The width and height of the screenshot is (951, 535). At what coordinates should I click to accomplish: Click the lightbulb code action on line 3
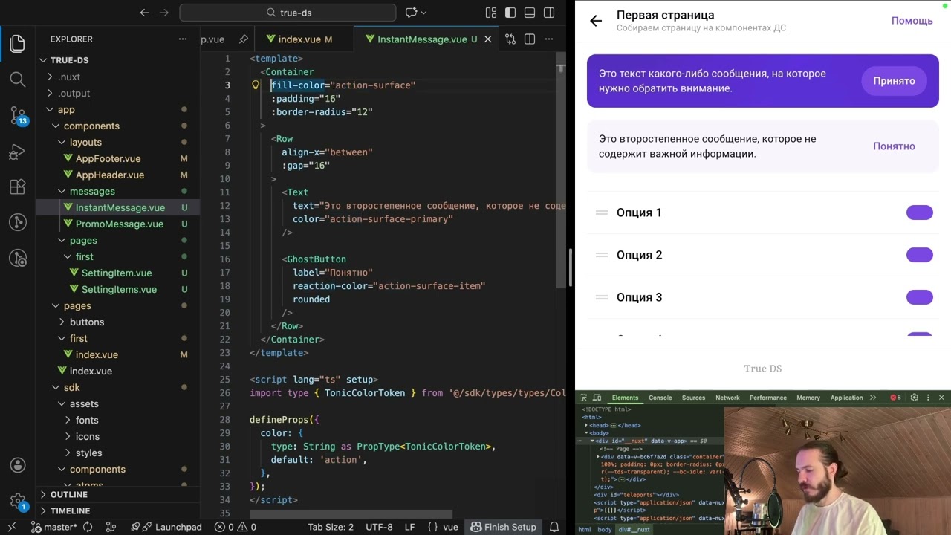coord(256,85)
